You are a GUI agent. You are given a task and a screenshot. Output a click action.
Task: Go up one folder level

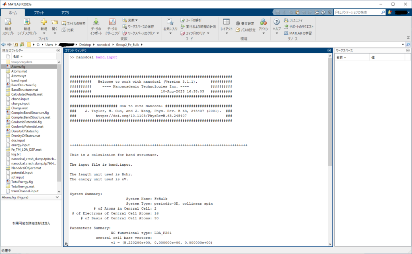click(x=16, y=44)
